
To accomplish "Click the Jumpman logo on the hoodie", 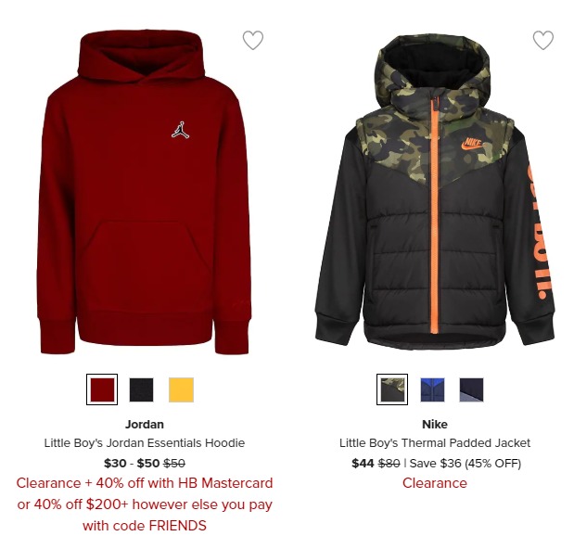I will point(181,130).
